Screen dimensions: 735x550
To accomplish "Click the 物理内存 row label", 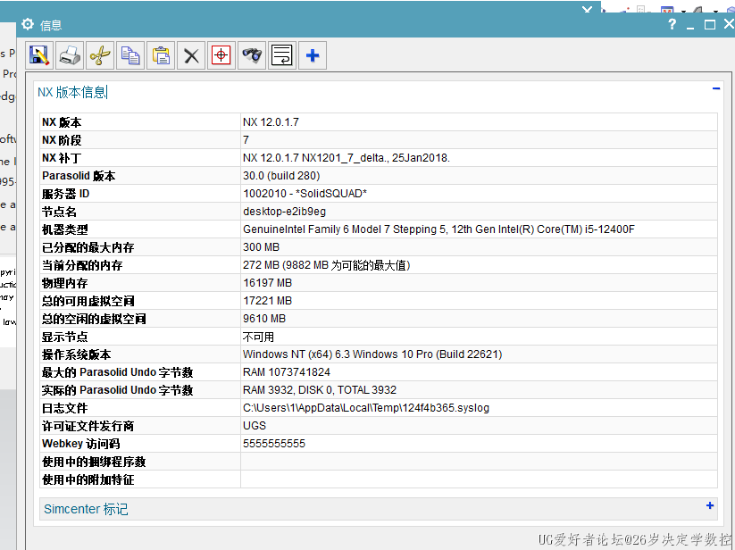I will click(64, 283).
